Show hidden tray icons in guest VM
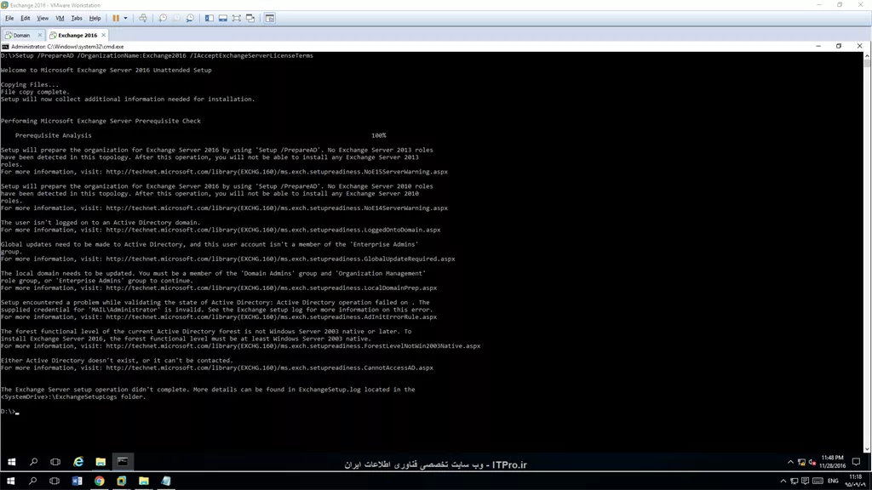The height and width of the screenshot is (490, 872). 790,462
